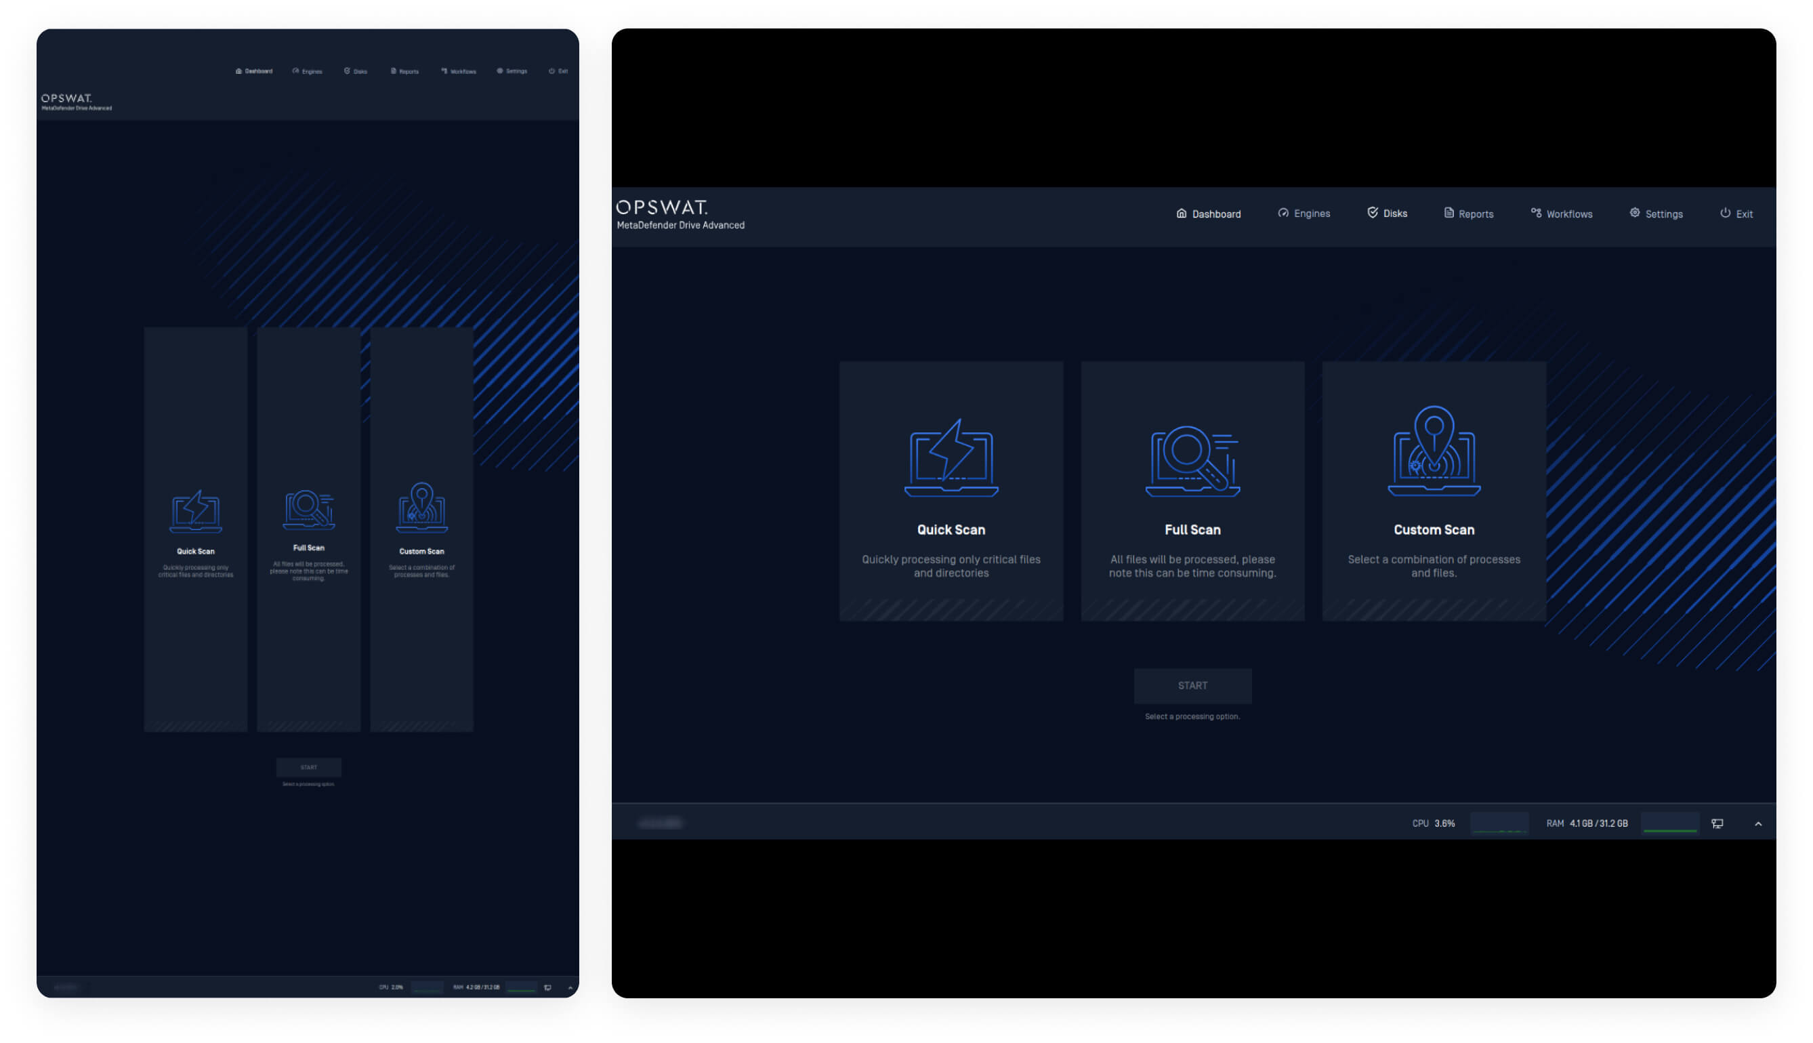Screen dimensions: 1813x1043
Task: Expand status bar chevron in tall window
Action: 570,988
